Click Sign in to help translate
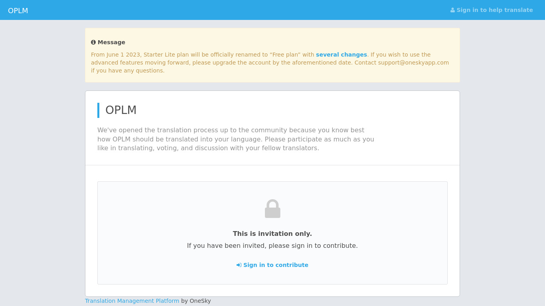The width and height of the screenshot is (545, 306). coord(492,10)
